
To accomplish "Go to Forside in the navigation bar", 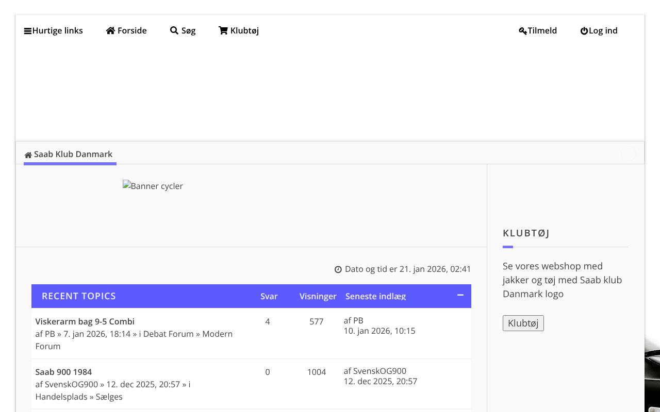I will coord(132,31).
